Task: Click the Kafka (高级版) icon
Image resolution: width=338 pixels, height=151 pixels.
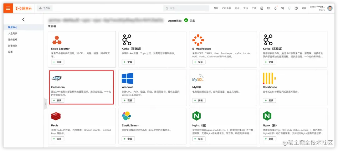Action: [268, 40]
